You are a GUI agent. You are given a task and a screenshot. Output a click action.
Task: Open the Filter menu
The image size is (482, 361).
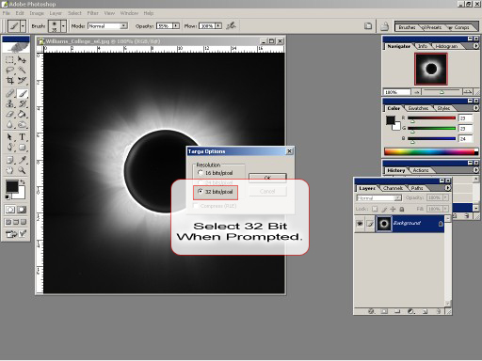92,13
